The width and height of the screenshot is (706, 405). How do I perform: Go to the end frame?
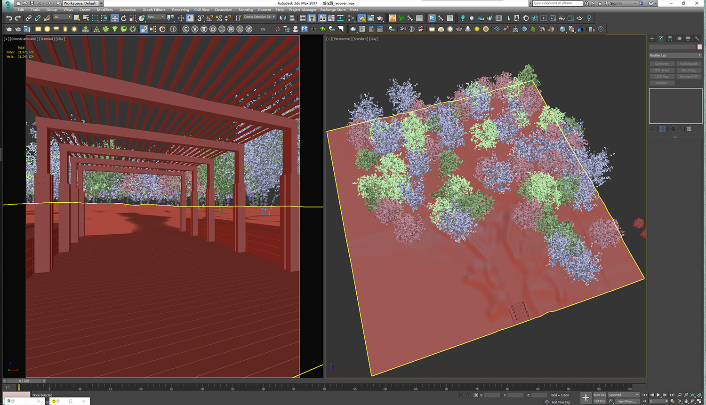click(672, 395)
